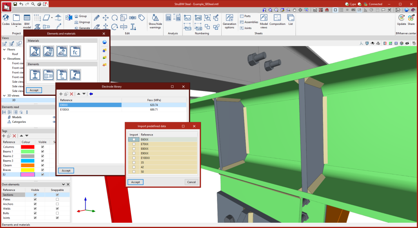Select the Parts sheets item
The image size is (418, 228).
click(x=245, y=16)
